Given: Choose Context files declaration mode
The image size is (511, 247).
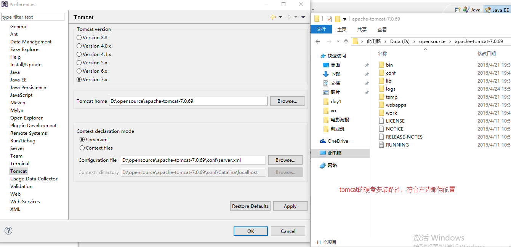Looking at the screenshot, I should click(x=82, y=148).
